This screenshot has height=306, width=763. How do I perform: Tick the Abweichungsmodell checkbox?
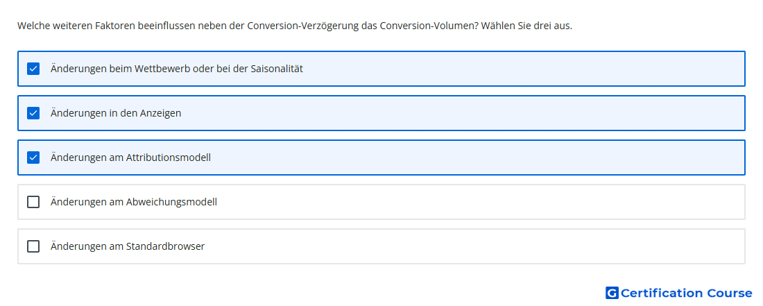pyautogui.click(x=33, y=202)
